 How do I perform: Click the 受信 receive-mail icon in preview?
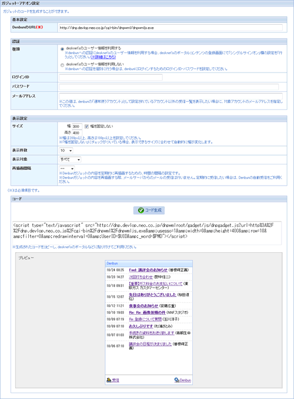coord(109,380)
